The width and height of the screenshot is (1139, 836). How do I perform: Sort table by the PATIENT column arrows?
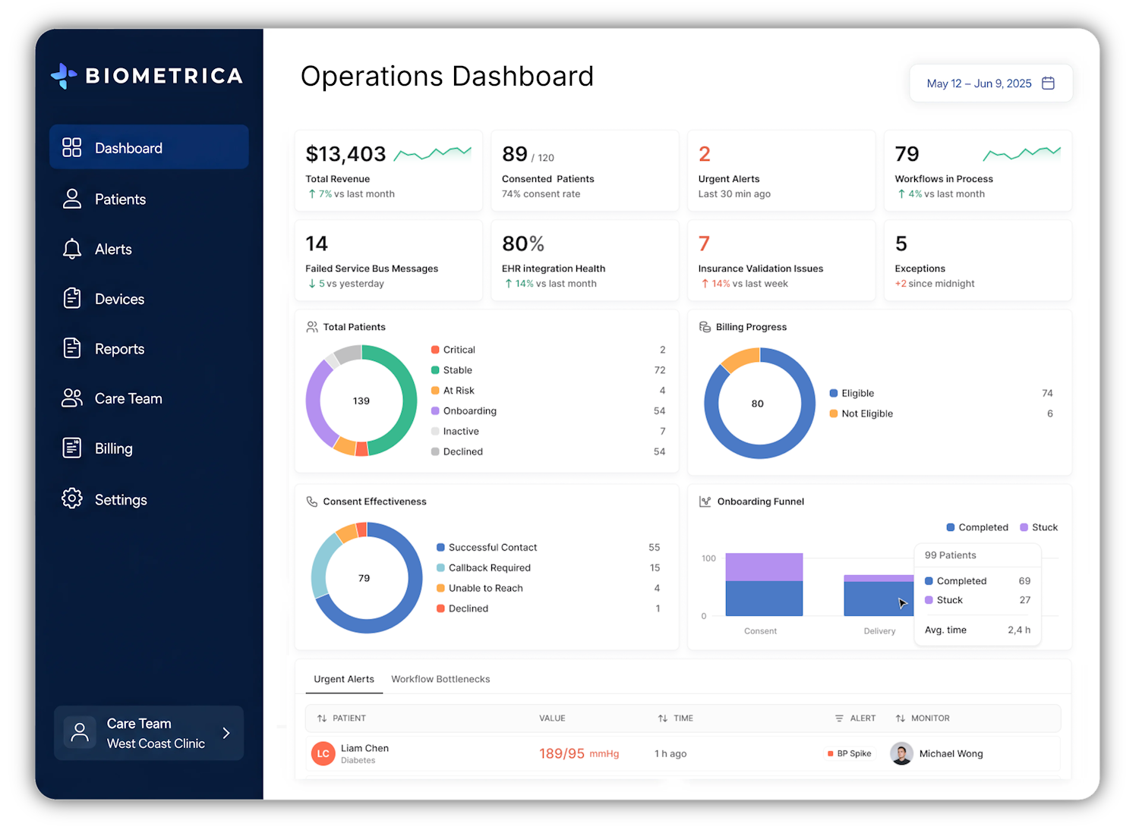tap(322, 718)
